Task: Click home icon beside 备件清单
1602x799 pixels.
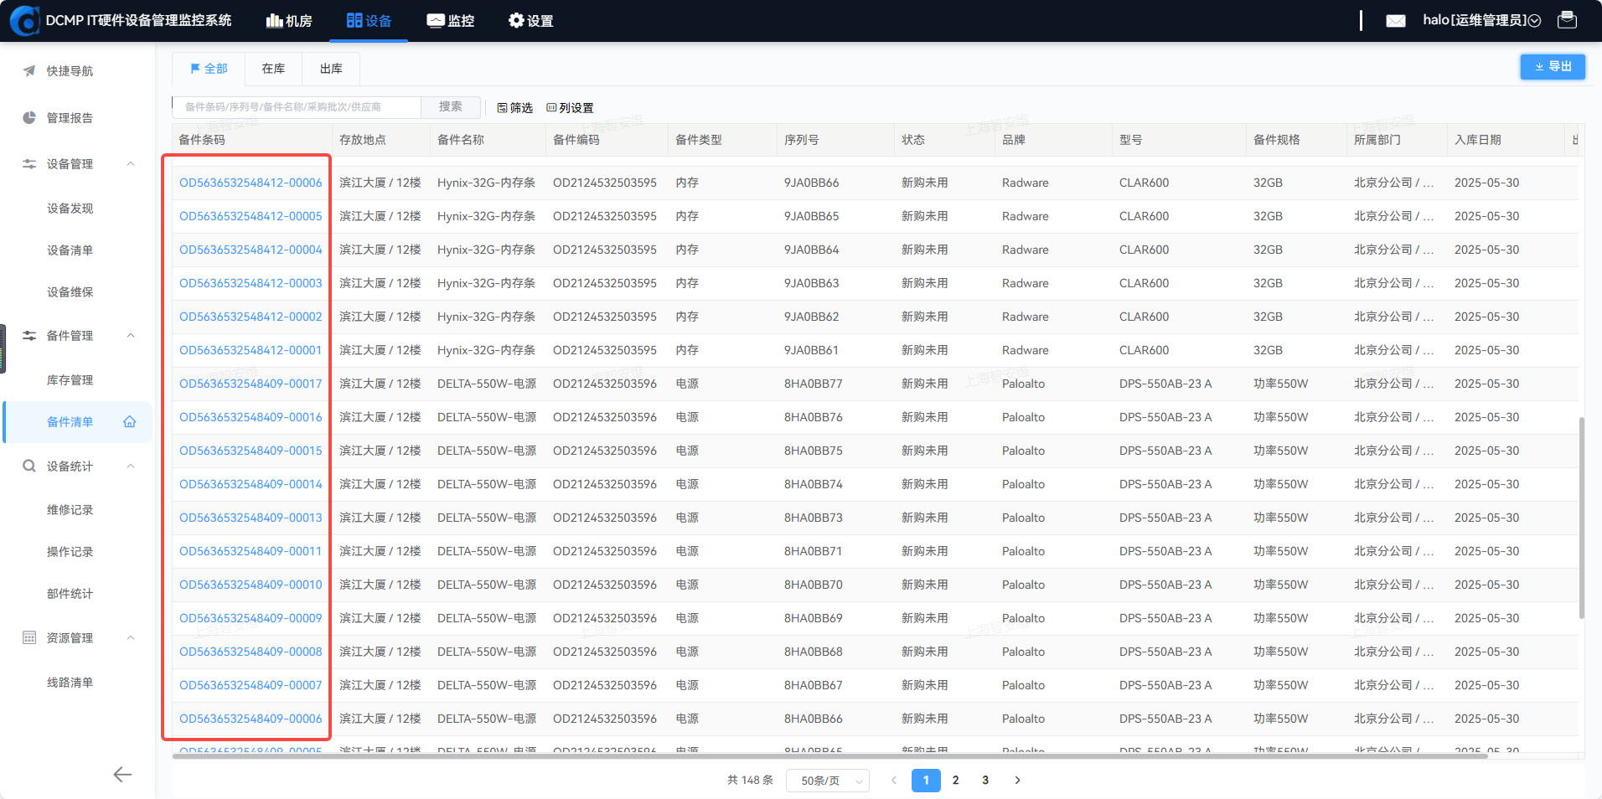Action: (130, 422)
